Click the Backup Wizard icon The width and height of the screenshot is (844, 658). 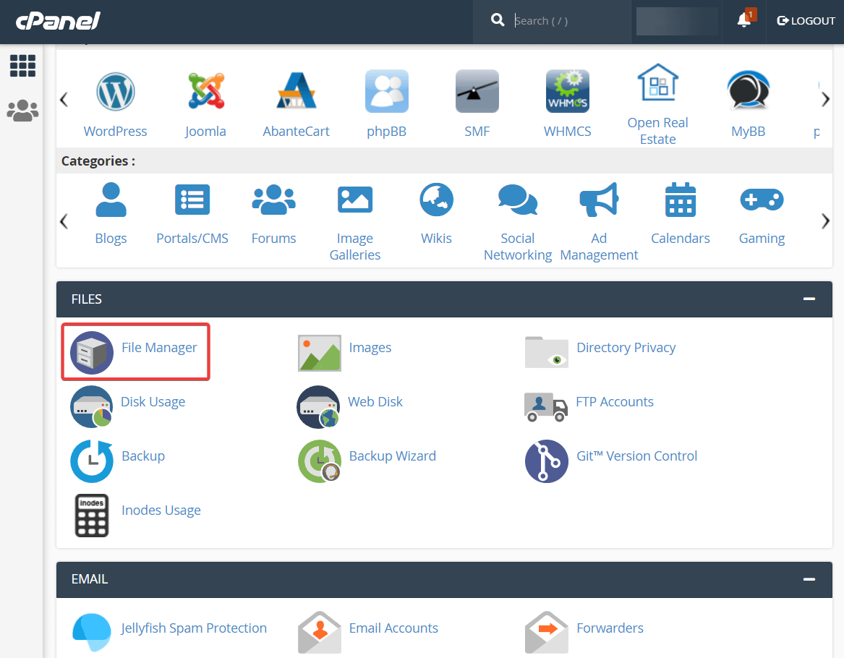click(x=320, y=461)
